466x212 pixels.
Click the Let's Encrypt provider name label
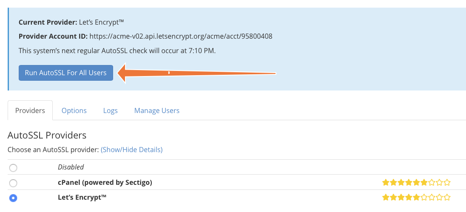point(82,198)
